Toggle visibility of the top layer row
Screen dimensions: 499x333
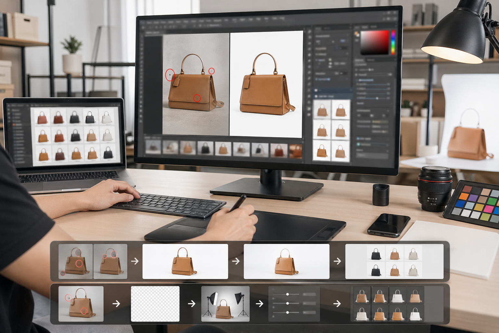(316, 90)
